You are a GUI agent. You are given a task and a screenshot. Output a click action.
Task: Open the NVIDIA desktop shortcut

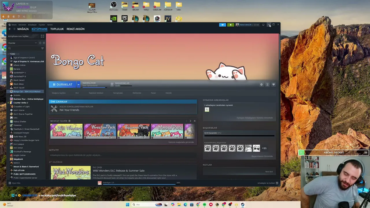pyautogui.click(x=114, y=19)
